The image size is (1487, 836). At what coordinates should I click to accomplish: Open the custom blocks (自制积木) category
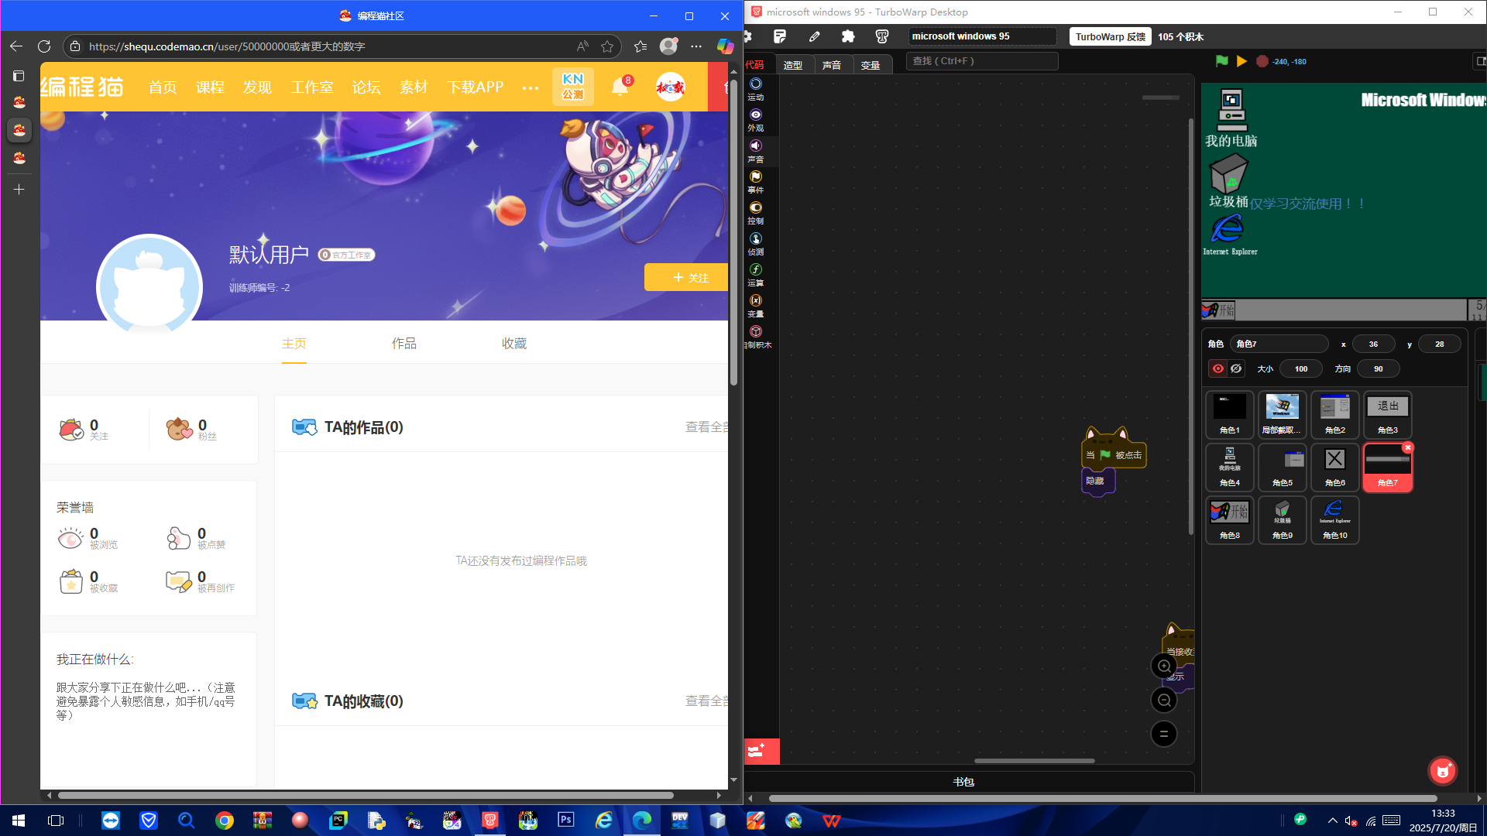point(757,337)
